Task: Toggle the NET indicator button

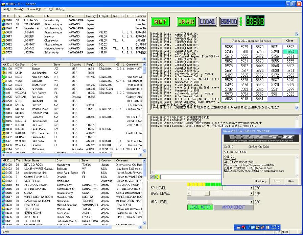Action: (160, 22)
